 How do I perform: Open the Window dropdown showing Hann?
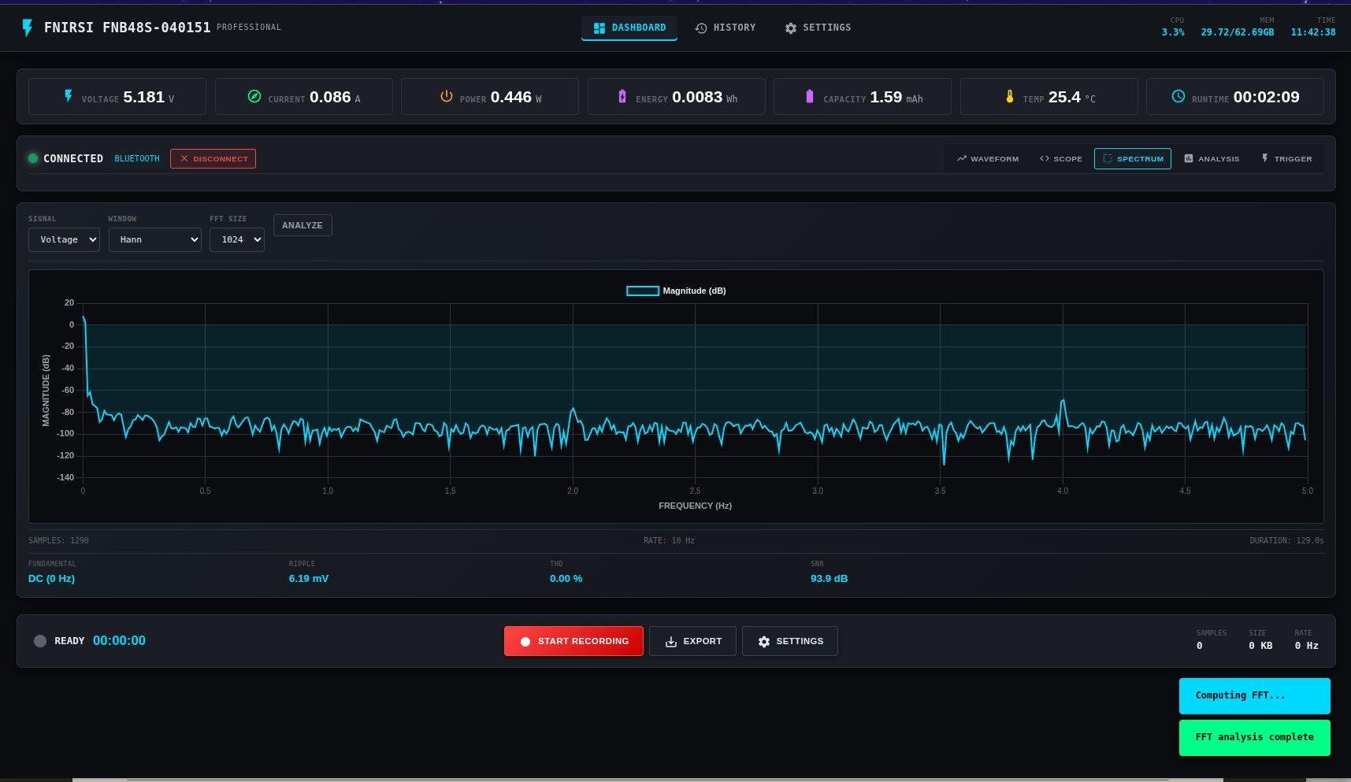coord(154,239)
